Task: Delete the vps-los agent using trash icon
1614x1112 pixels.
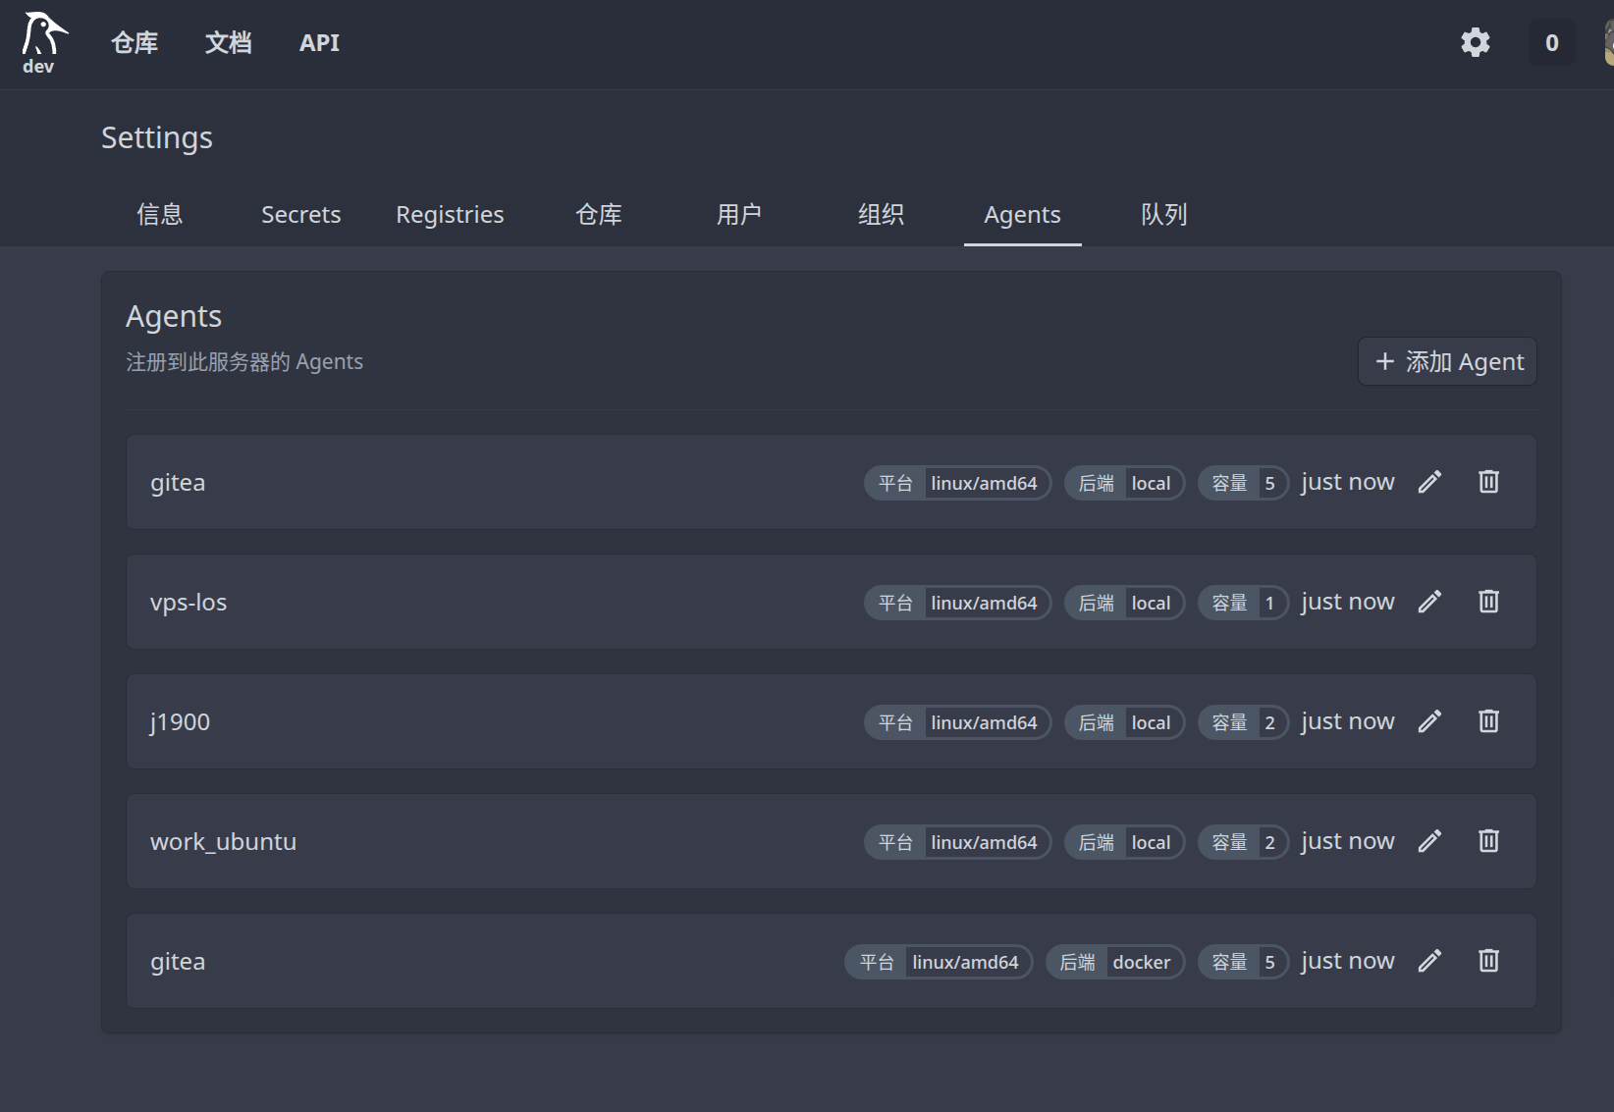Action: [x=1488, y=602]
